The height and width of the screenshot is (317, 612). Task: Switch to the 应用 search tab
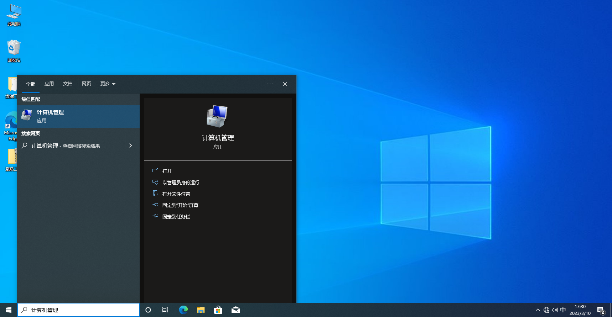pos(49,84)
